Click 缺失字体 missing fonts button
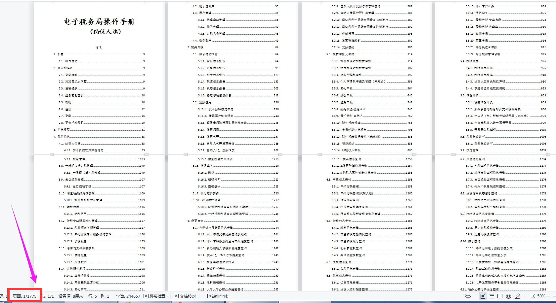The height and width of the screenshot is (303, 556). tap(217, 296)
